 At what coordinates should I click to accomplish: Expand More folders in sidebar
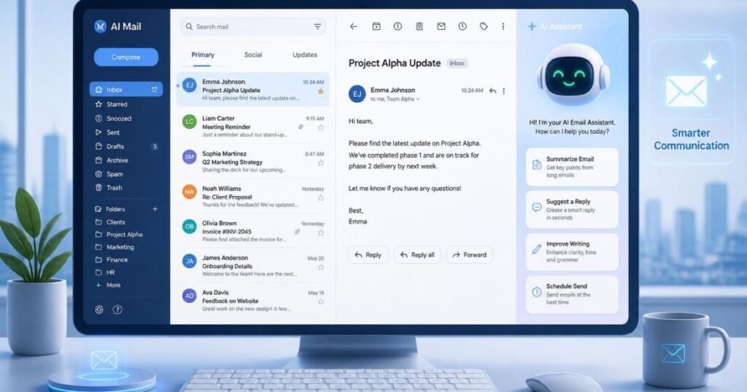(108, 285)
